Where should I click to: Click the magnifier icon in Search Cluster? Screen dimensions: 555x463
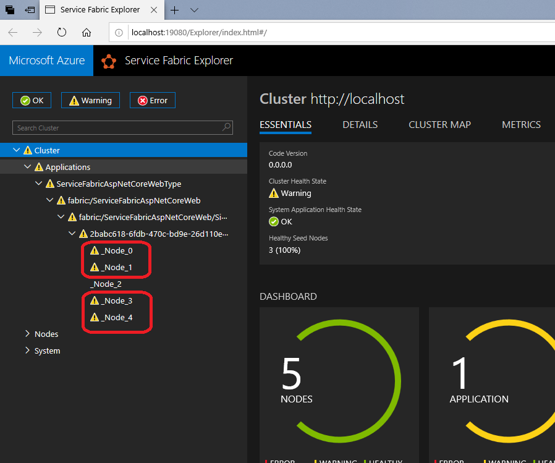point(226,127)
